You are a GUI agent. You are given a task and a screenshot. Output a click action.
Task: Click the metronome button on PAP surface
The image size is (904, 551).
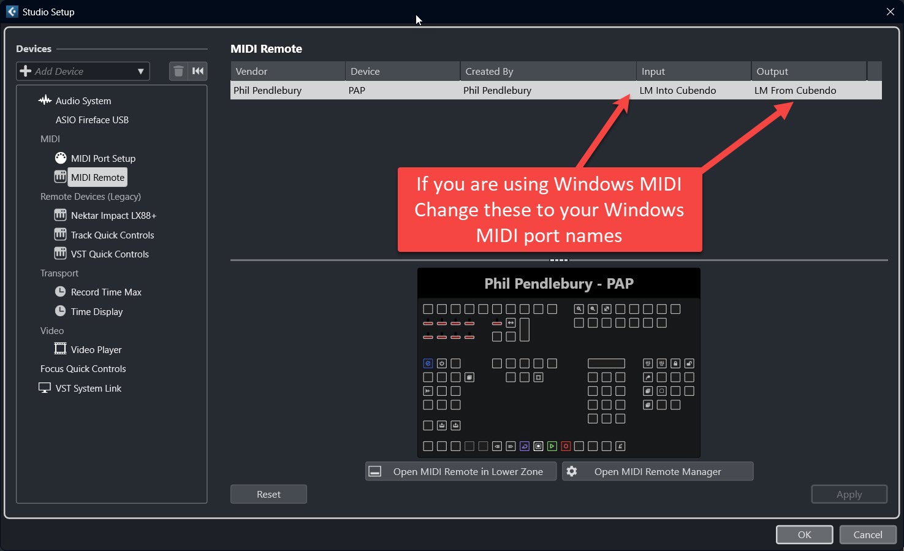620,446
